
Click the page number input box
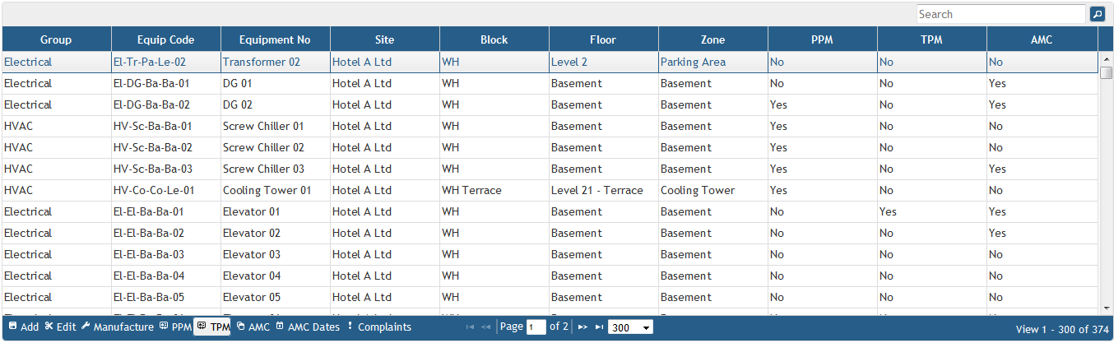(x=536, y=327)
